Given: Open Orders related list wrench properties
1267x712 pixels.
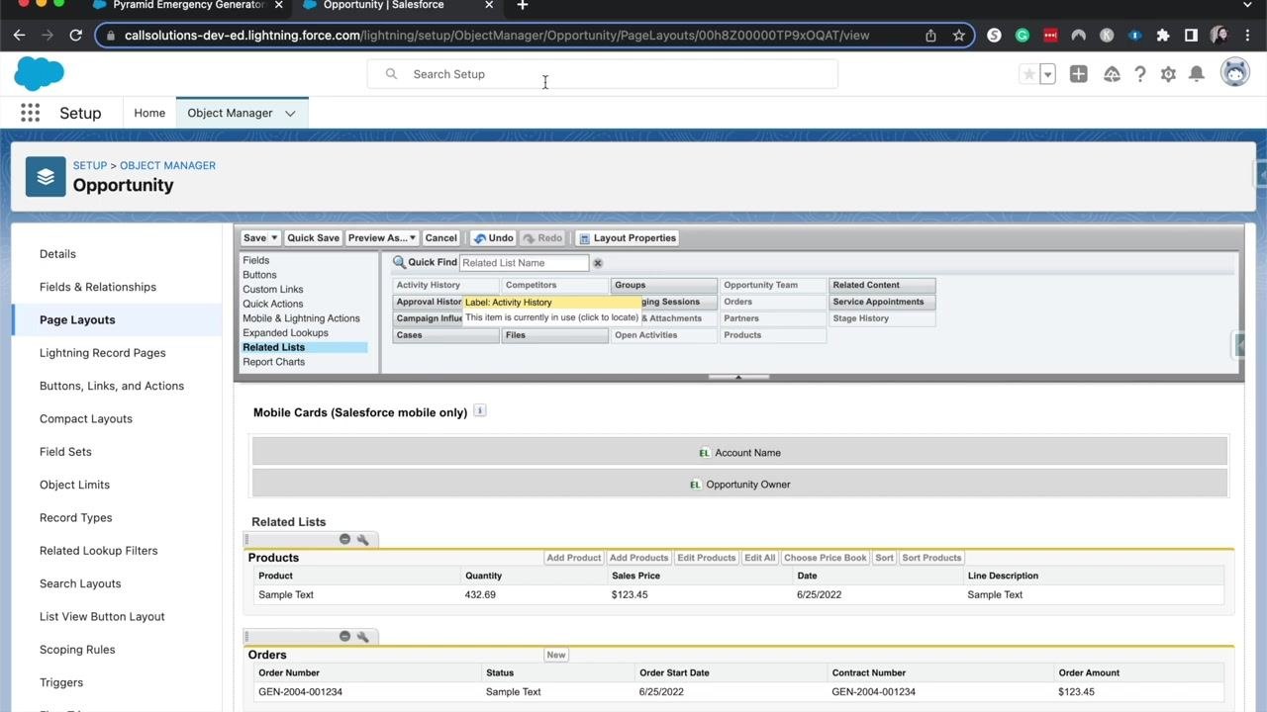Looking at the screenshot, I should point(363,636).
